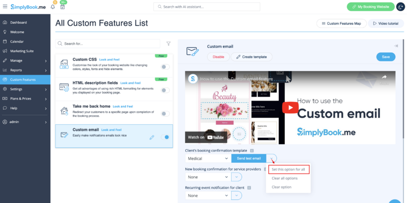Expand the Settings sidebar menu
The width and height of the screenshot is (407, 203).
click(25, 89)
